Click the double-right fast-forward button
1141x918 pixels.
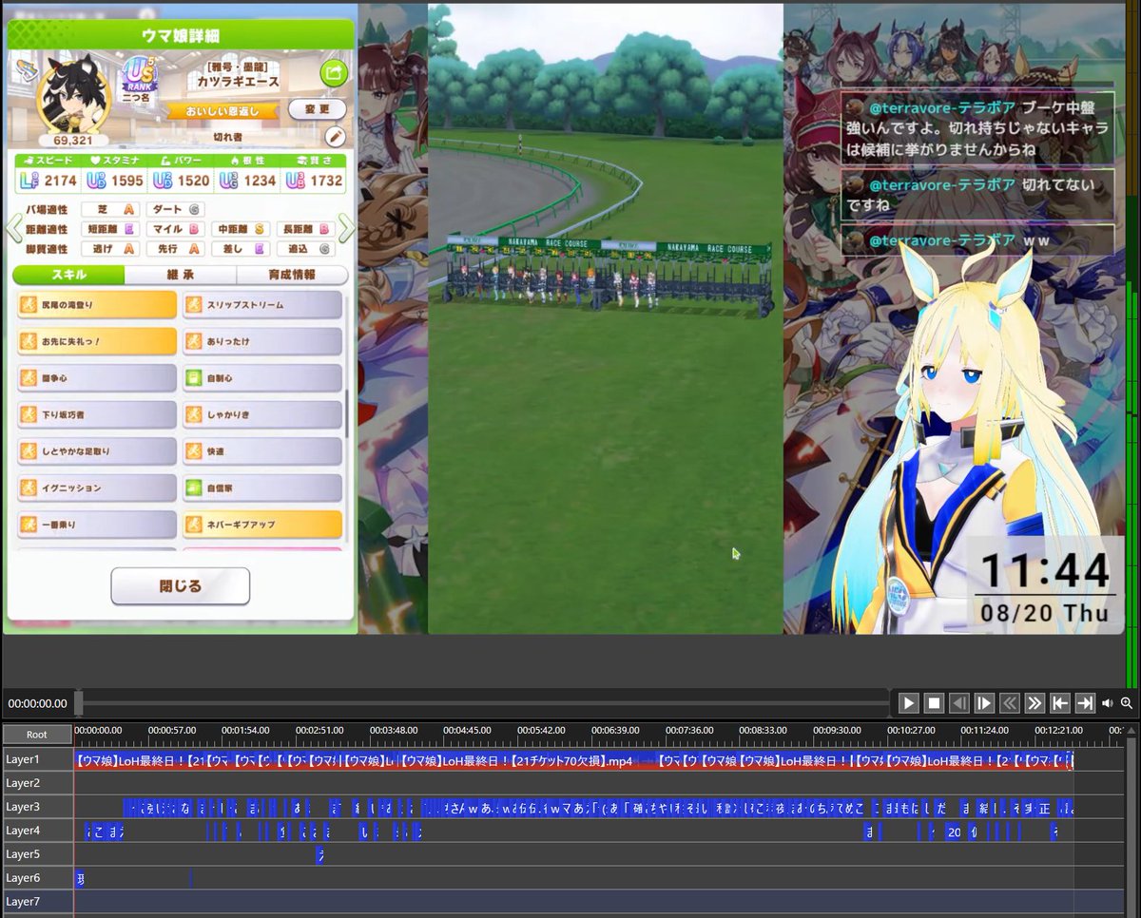1035,703
